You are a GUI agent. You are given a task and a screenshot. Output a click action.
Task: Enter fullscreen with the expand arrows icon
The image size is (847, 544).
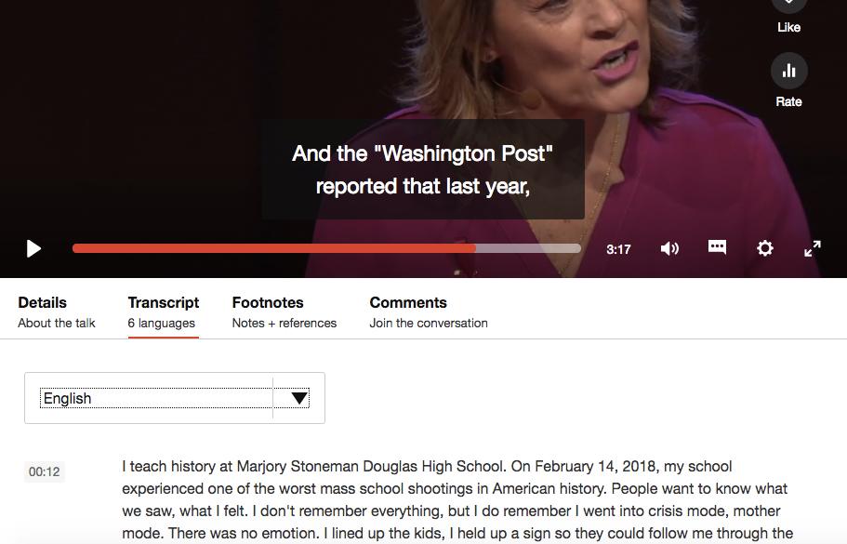tap(812, 248)
